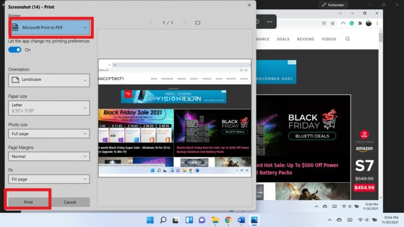Open the VIDEOS site menu item

coord(329,39)
